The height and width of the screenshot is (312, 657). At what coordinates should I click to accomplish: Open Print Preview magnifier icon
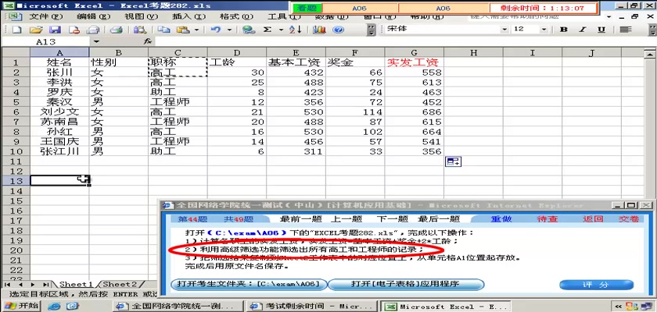click(x=139, y=30)
